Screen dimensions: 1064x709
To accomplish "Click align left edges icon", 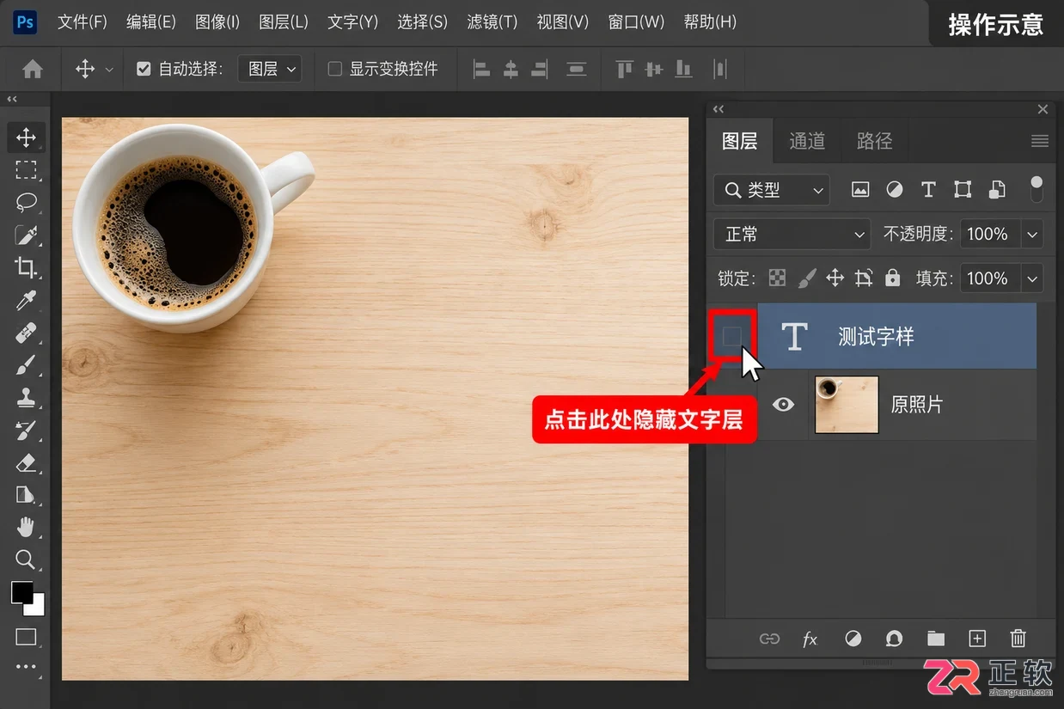I will tap(482, 70).
